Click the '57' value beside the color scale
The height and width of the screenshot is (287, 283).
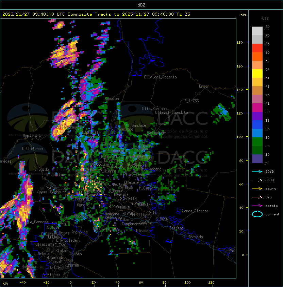pos(267,61)
